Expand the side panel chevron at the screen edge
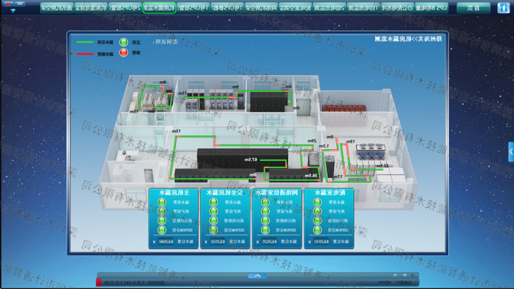Viewport: 514px width, 289px height. point(511,151)
